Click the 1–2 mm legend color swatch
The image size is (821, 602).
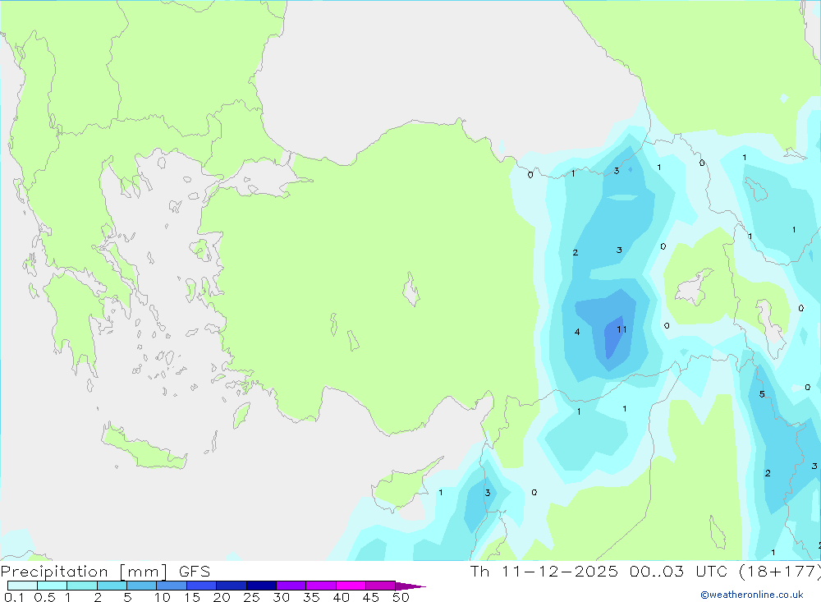pyautogui.click(x=82, y=586)
